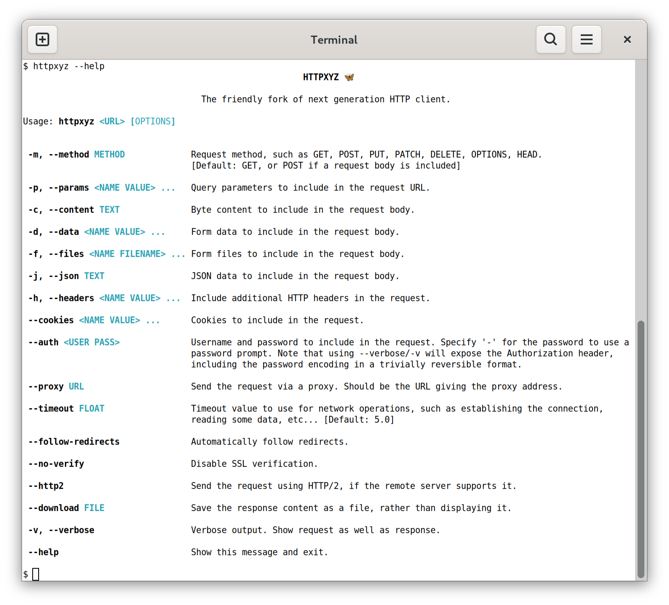Screen dimensions: 669x605
Task: Click the --params option flag
Action: point(69,188)
